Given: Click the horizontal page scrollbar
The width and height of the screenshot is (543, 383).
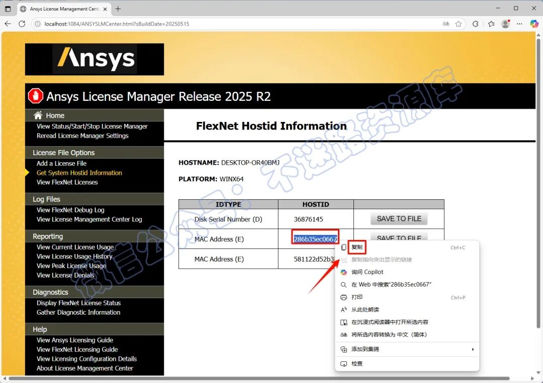Looking at the screenshot, I should click(259, 378).
